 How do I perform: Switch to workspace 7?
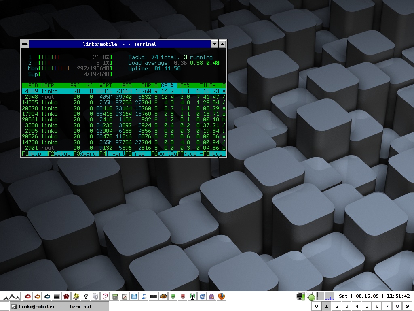coord(387,306)
